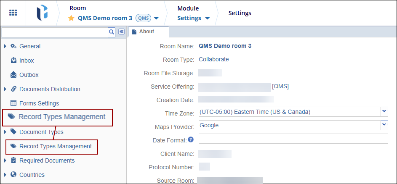Open Outbox in the settings sidebar

tap(29, 75)
